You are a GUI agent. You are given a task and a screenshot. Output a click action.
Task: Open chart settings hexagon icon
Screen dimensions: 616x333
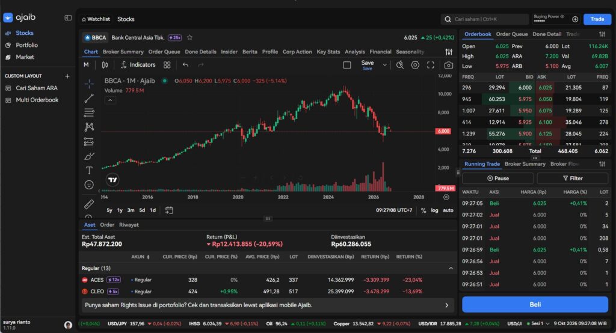click(415, 65)
